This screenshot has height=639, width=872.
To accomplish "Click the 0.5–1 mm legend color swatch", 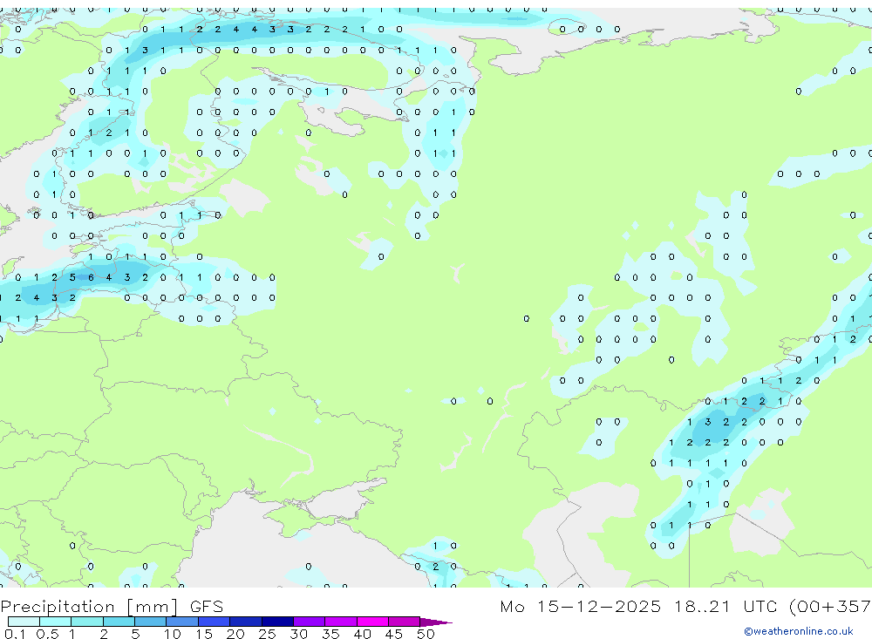I will pos(56,622).
